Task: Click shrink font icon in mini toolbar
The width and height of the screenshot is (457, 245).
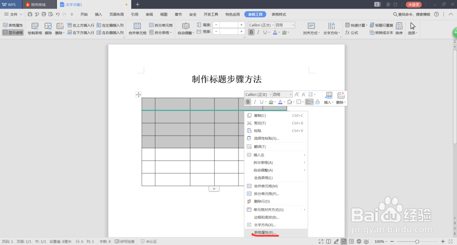Action: tap(303, 94)
